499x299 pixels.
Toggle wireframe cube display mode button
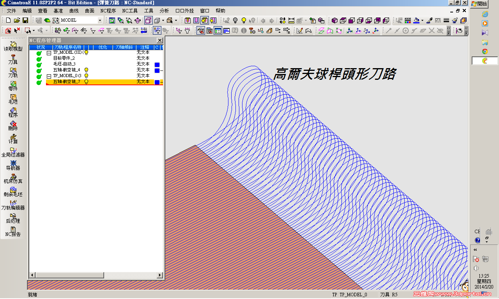click(x=148, y=20)
